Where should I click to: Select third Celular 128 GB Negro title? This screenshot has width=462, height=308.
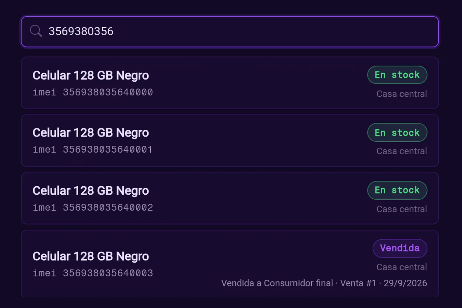click(91, 191)
